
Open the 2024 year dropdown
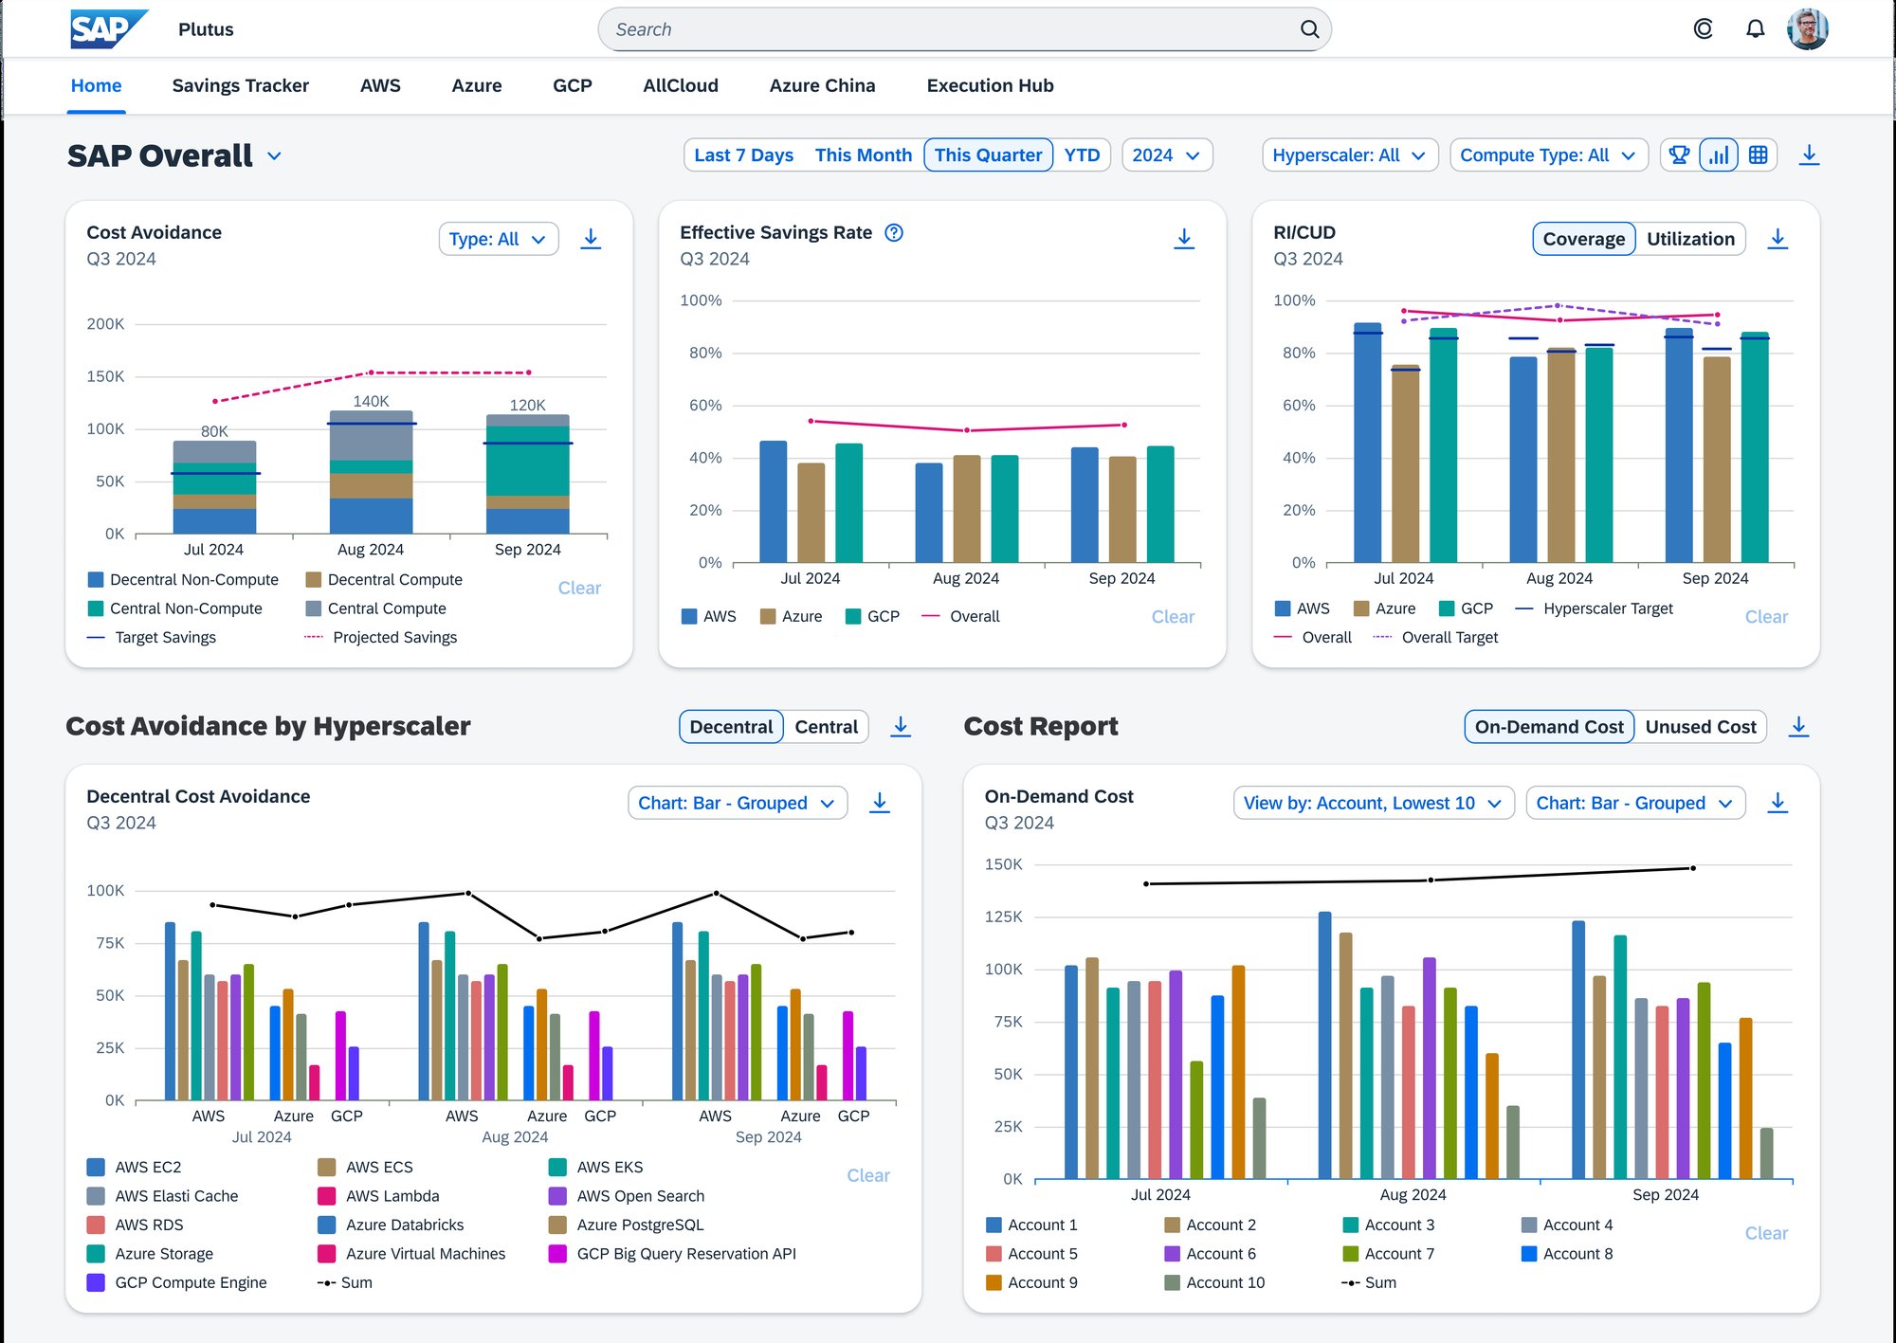click(1167, 154)
